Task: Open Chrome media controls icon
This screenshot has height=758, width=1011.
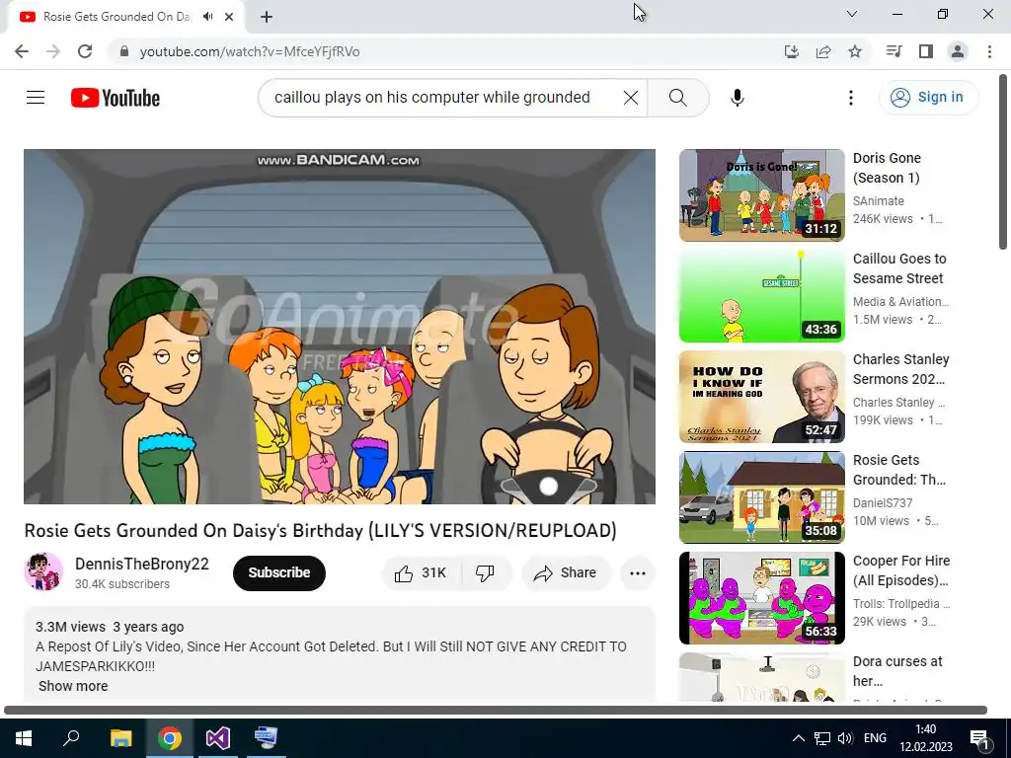Action: 894,51
